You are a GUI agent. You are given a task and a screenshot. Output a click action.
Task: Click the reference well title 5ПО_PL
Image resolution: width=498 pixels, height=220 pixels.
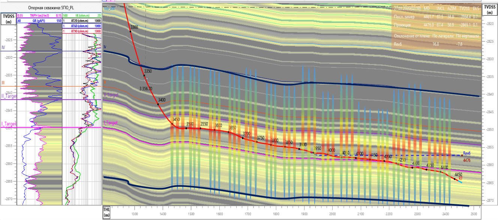click(50, 7)
